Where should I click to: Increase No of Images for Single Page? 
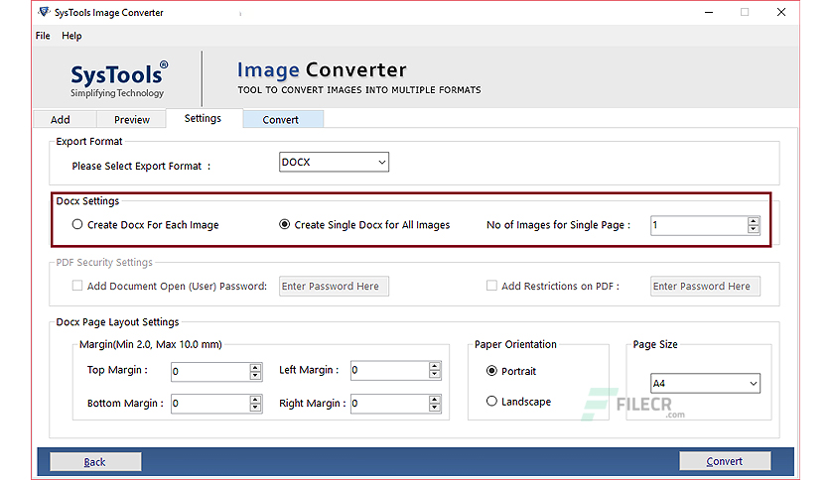754,221
